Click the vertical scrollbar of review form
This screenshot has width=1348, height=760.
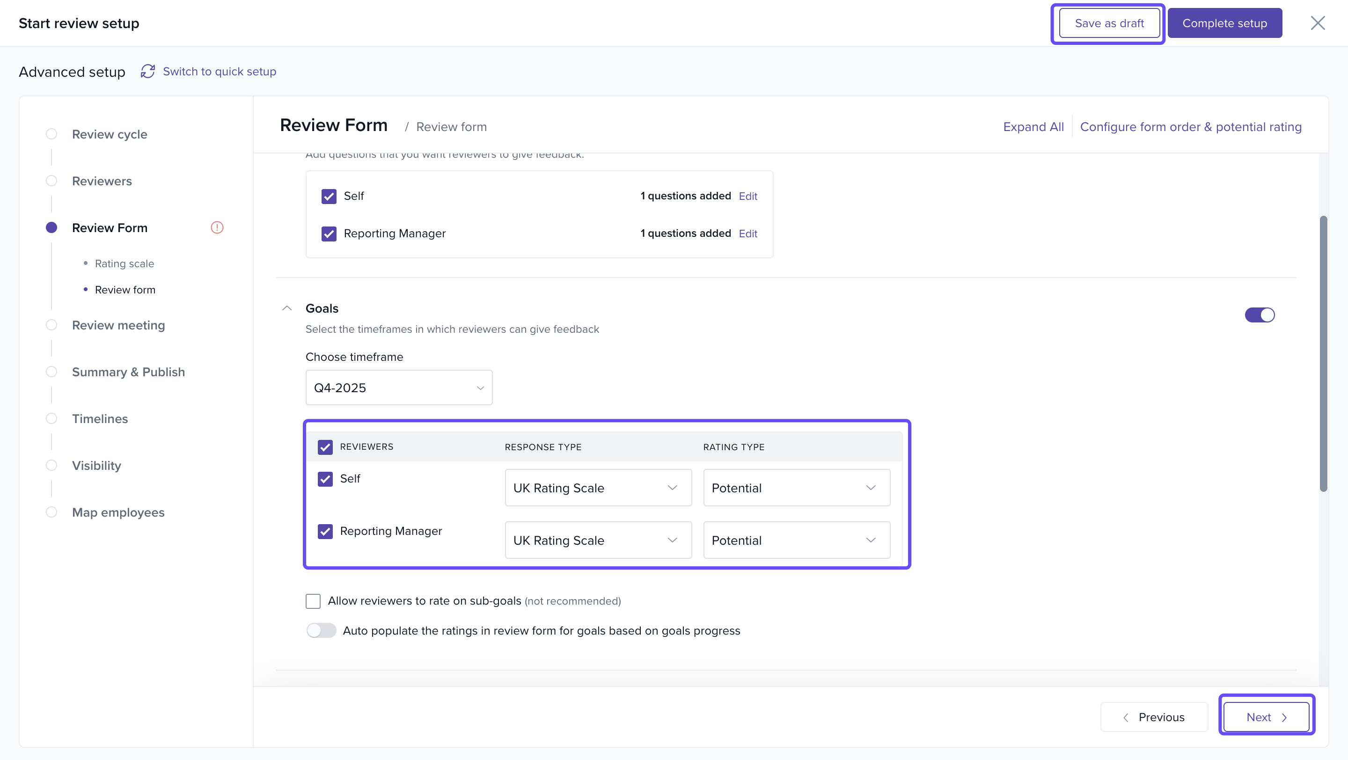click(x=1323, y=354)
